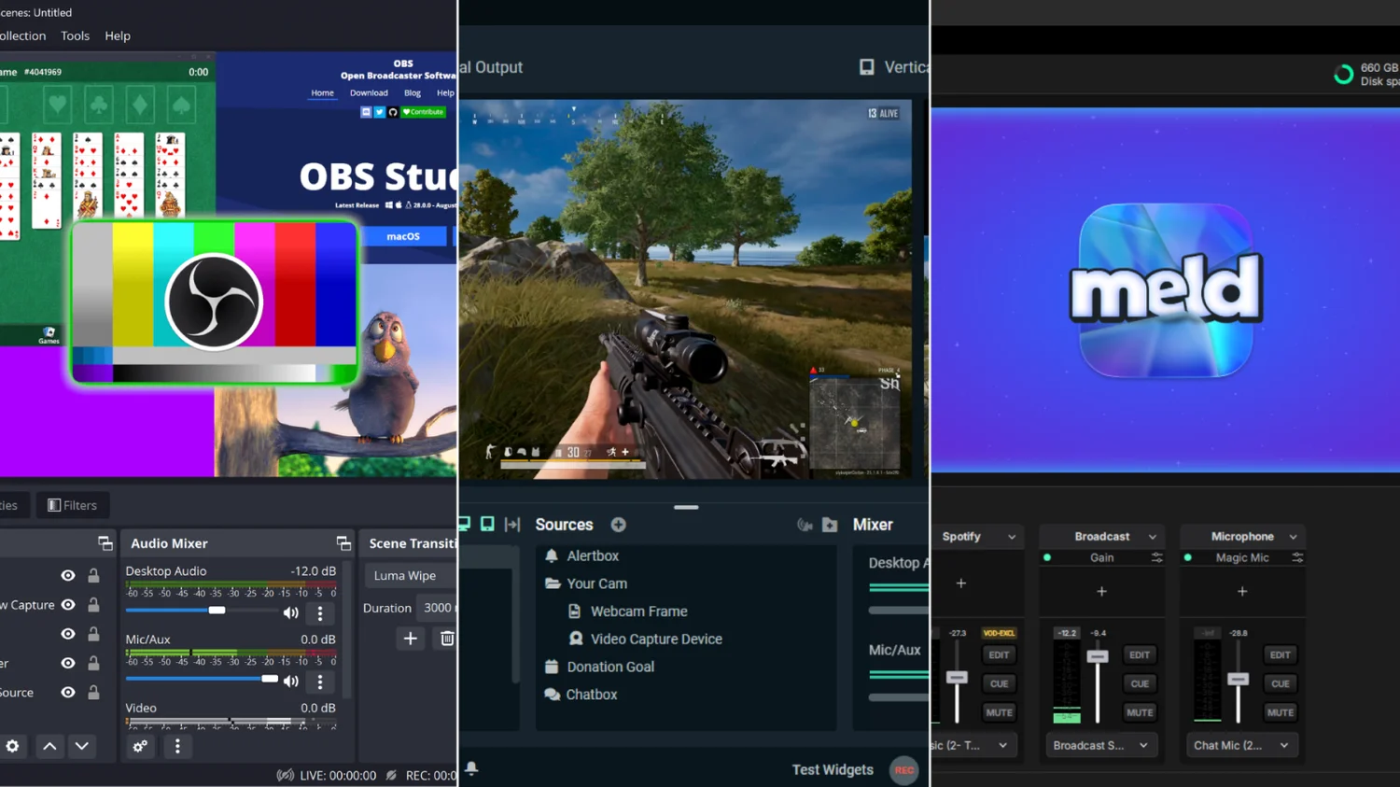
Task: Mute the Microphone channel in Meld
Action: tap(1280, 712)
